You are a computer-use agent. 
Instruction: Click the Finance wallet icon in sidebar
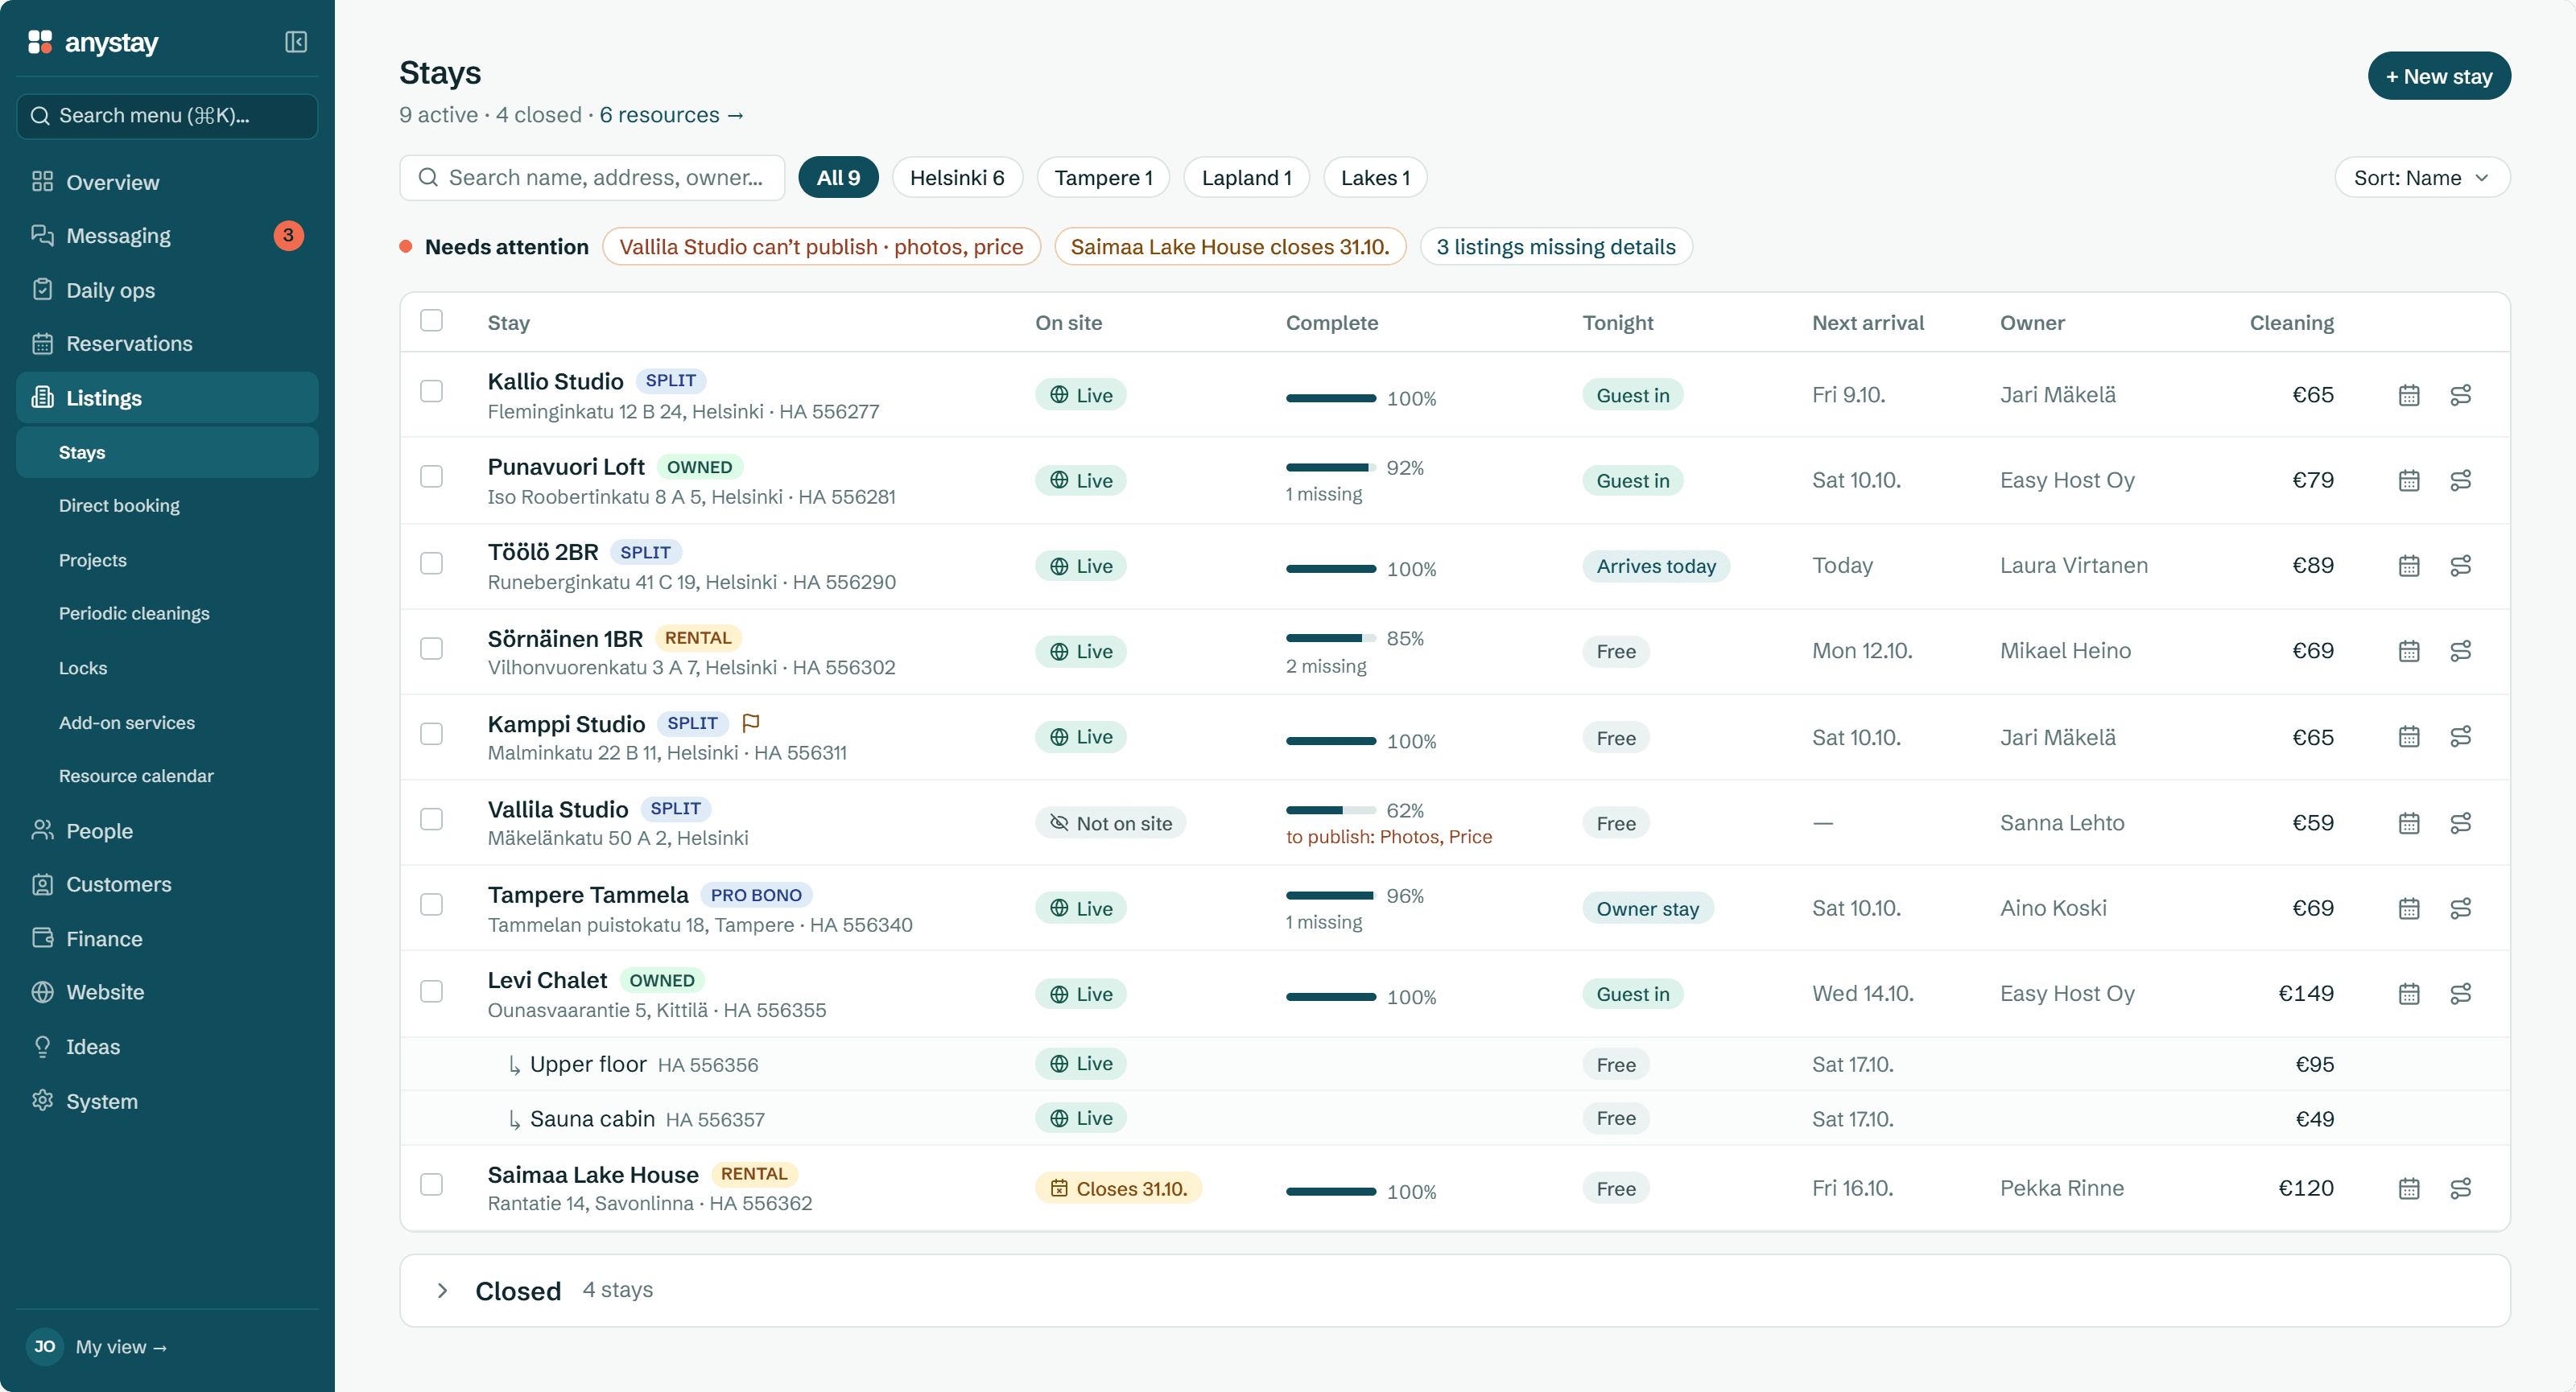tap(42, 938)
